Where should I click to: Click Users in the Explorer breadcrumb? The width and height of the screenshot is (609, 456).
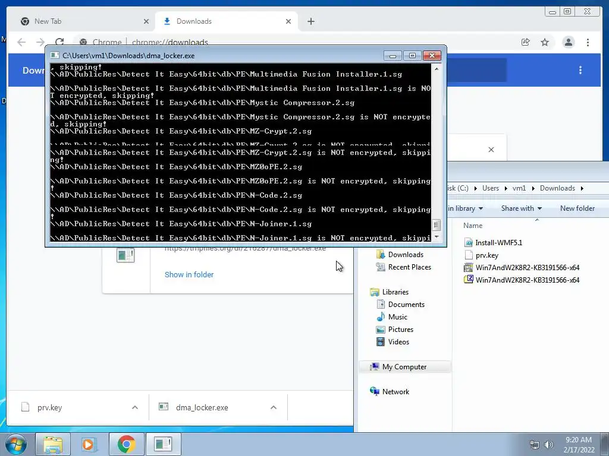click(x=491, y=188)
